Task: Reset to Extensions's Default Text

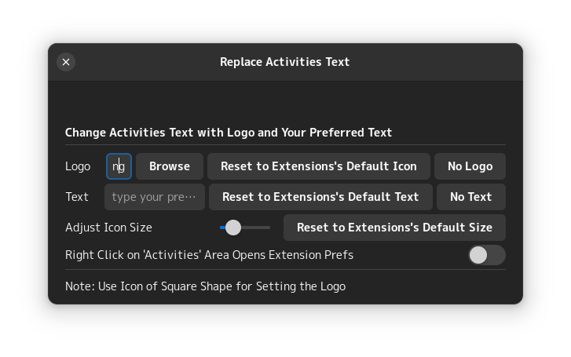Action: tap(320, 197)
